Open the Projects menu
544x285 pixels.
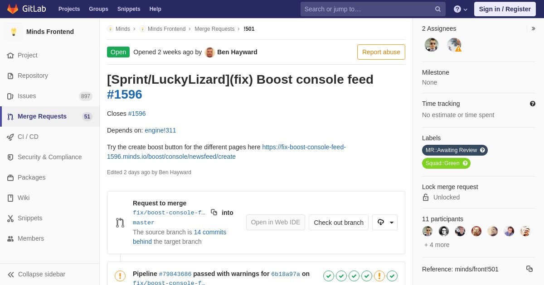[69, 9]
